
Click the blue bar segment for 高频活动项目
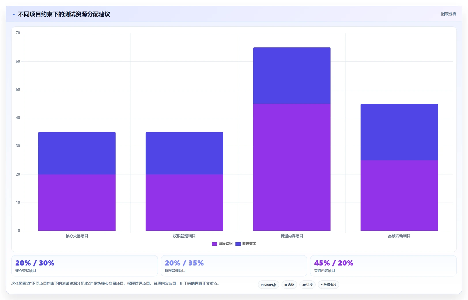click(399, 132)
